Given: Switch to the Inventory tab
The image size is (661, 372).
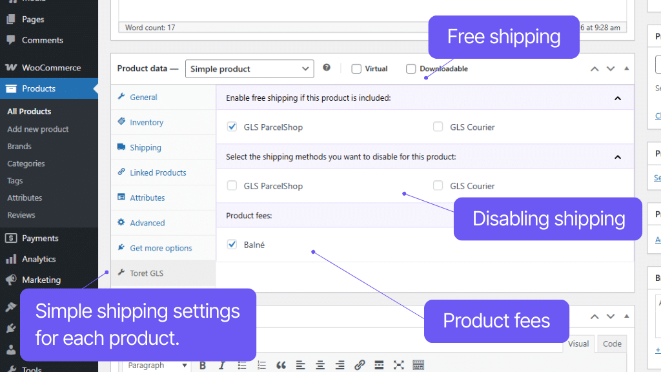Looking at the screenshot, I should (163, 122).
